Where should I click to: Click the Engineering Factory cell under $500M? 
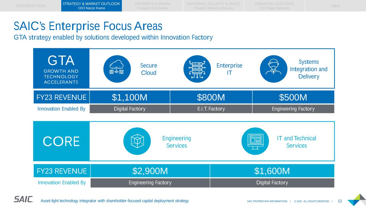[x=293, y=109]
